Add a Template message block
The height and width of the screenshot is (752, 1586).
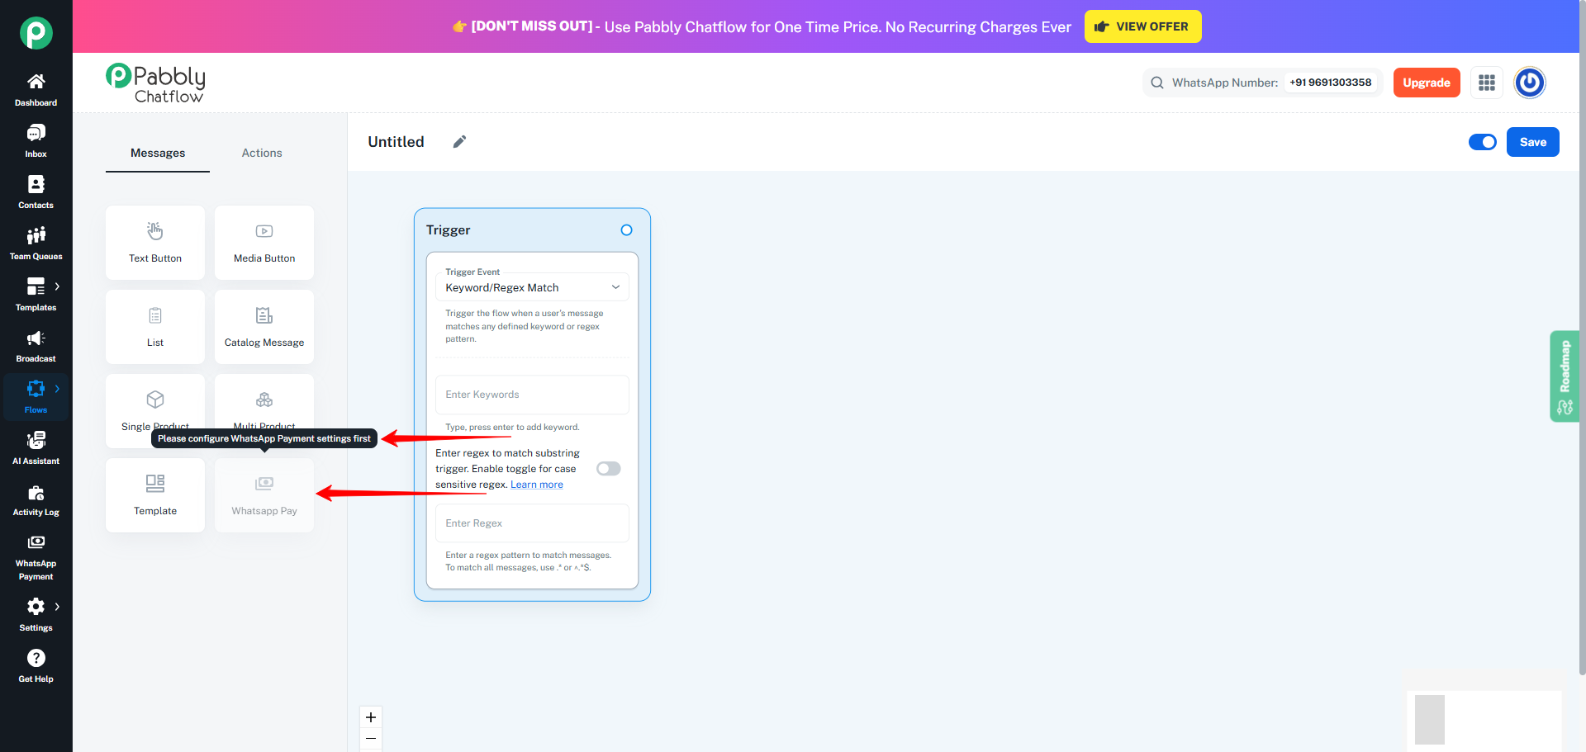tap(155, 495)
